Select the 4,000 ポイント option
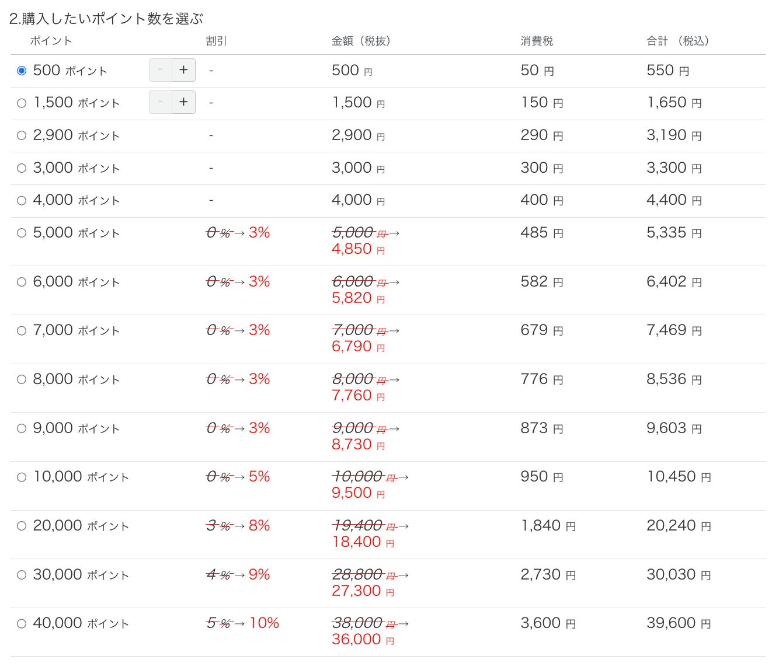Viewport: 779px width, 670px height. coord(22,201)
